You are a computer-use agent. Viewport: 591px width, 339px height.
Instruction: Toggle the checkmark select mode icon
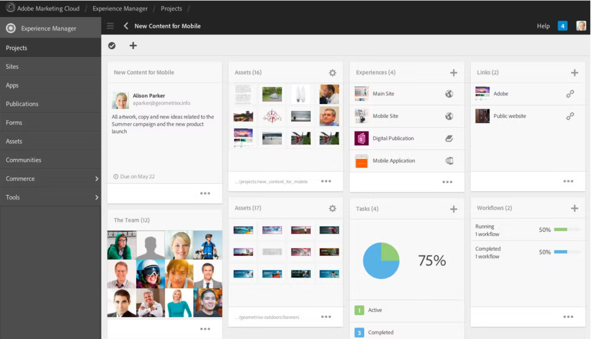tap(112, 46)
